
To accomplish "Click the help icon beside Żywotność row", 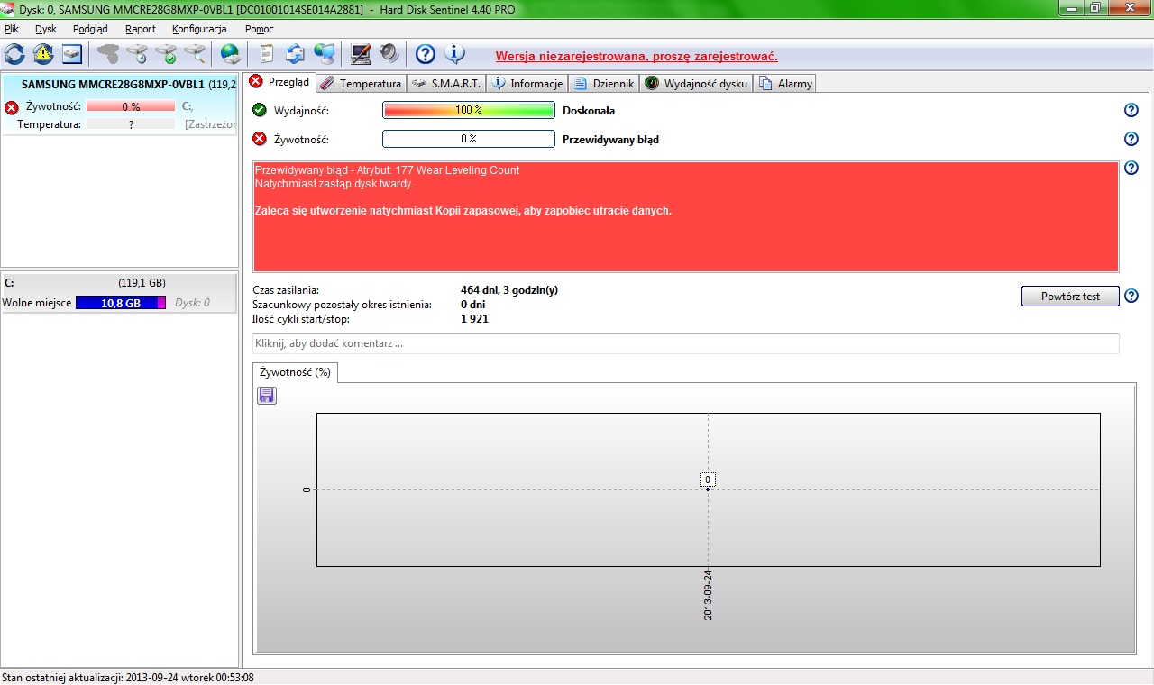I will pos(1131,139).
